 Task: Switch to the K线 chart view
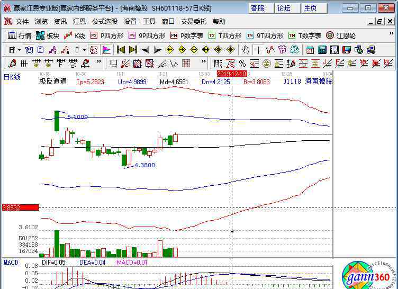pyautogui.click(x=75, y=36)
